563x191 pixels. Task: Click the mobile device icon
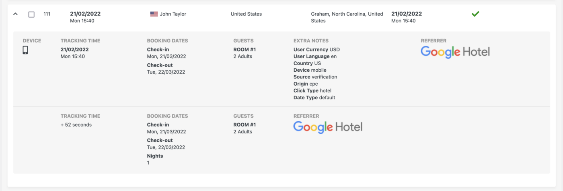pyautogui.click(x=25, y=50)
